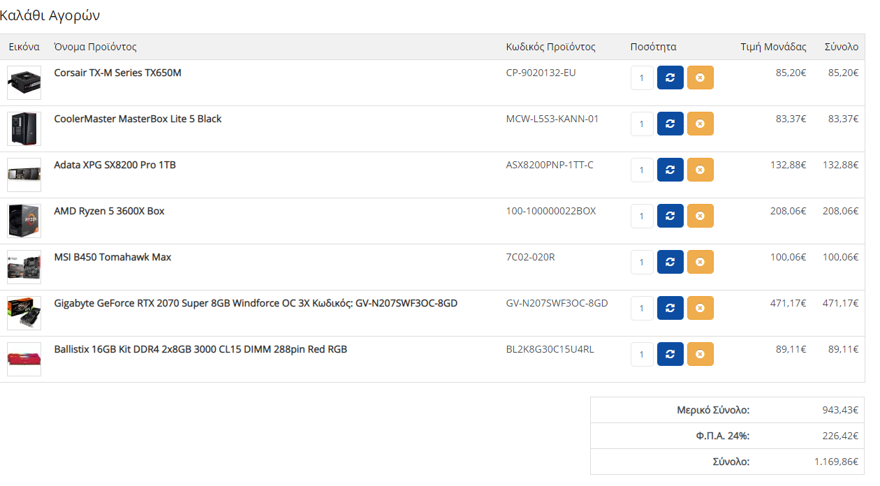This screenshot has width=880, height=486.
Task: Edit quantity field for Gigabyte RTX 2070
Action: (x=642, y=308)
